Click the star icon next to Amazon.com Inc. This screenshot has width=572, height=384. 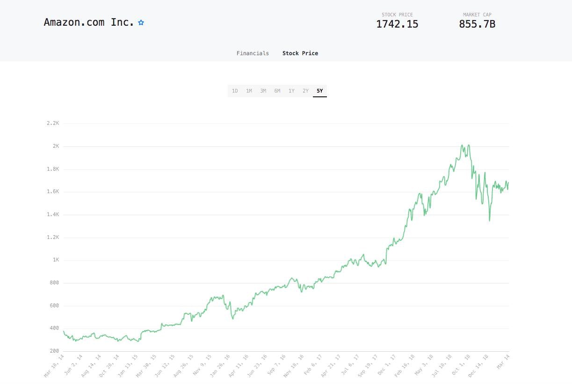(x=141, y=22)
